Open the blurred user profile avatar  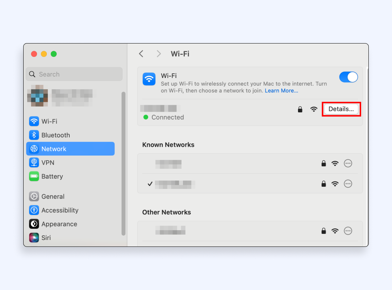pos(37,96)
